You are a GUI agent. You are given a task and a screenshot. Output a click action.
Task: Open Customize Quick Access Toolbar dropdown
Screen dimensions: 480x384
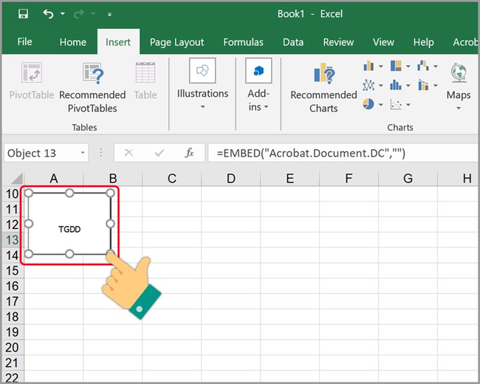(x=109, y=14)
